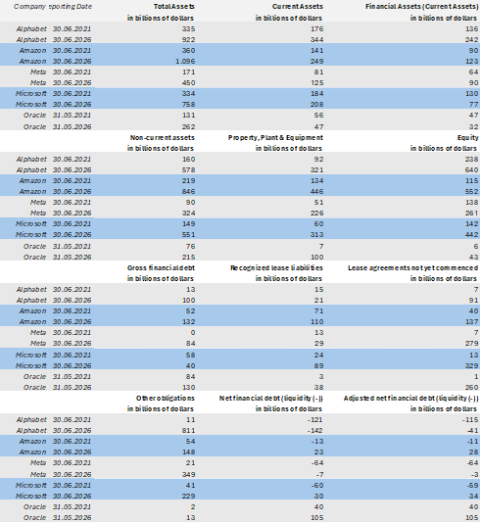Click Adjusted net financial debt header
The width and height of the screenshot is (481, 523).
tap(410, 398)
